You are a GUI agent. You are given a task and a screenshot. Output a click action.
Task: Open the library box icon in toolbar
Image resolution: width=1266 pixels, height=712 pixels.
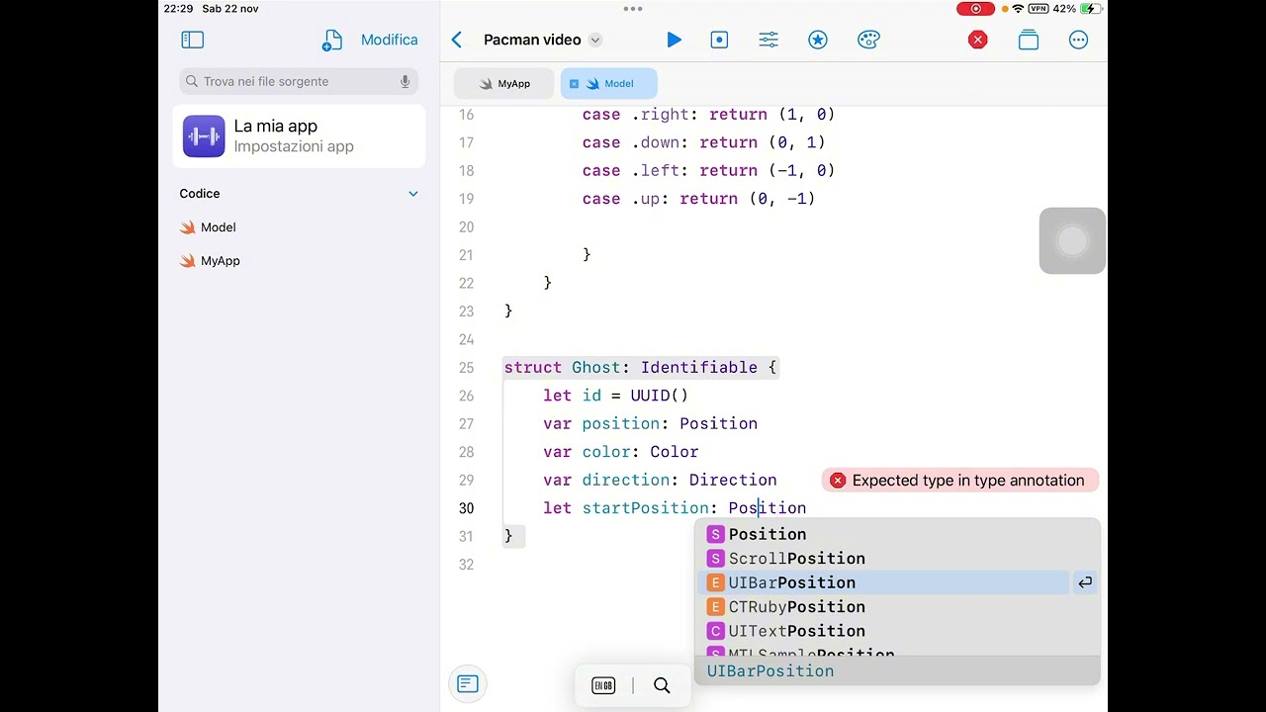[x=1029, y=40]
